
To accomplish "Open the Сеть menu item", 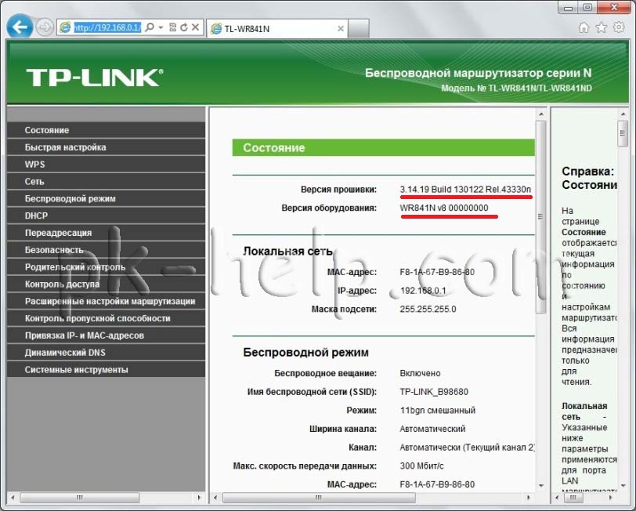I will tap(107, 181).
